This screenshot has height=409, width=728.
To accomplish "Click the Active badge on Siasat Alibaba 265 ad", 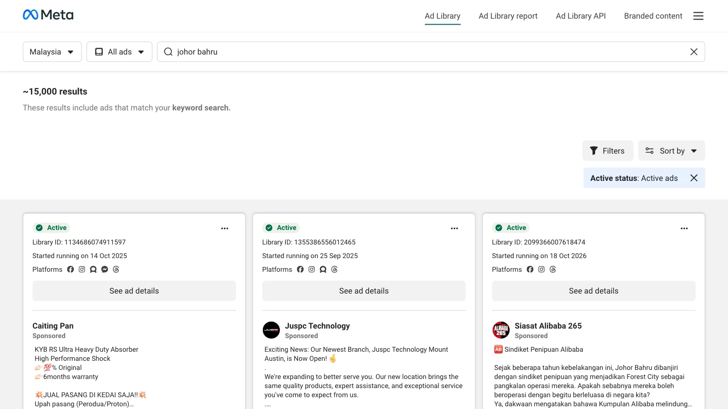I will (511, 228).
